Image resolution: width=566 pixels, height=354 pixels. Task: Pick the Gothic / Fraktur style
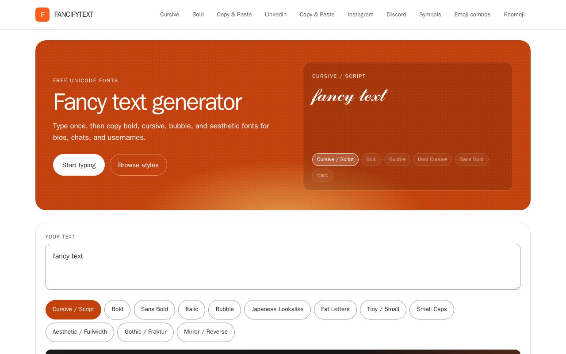(x=145, y=332)
